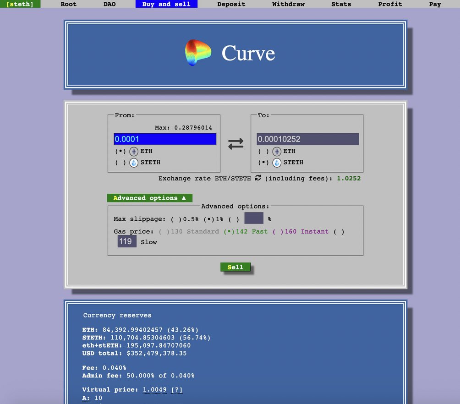Click Admin fee 50.000% of 0.040% text
The height and width of the screenshot is (404, 460).
tap(138, 376)
